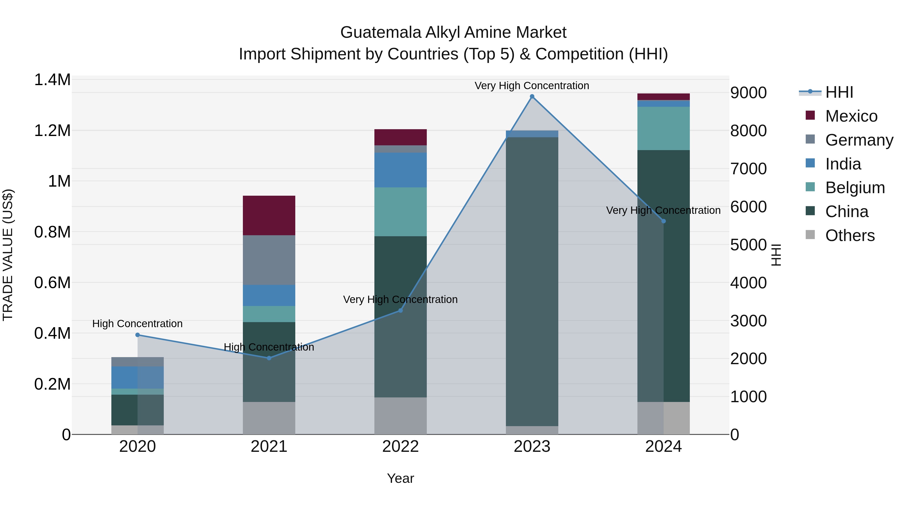Click the 2021 x-axis label
907x510 pixels.
coord(269,447)
